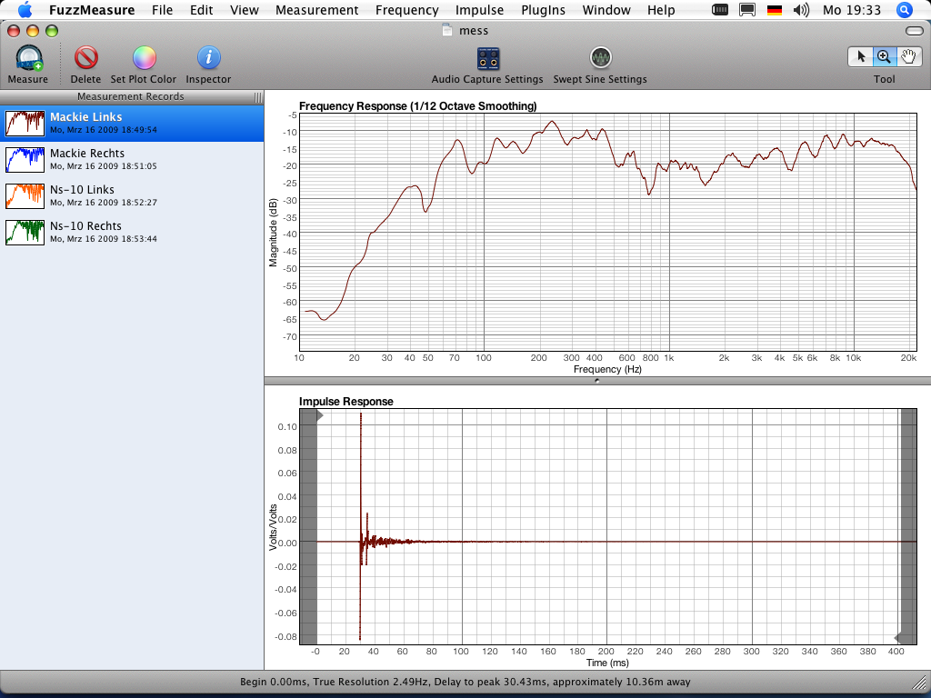Screen dimensions: 931x698
Task: Open the Window menu
Action: [606, 10]
